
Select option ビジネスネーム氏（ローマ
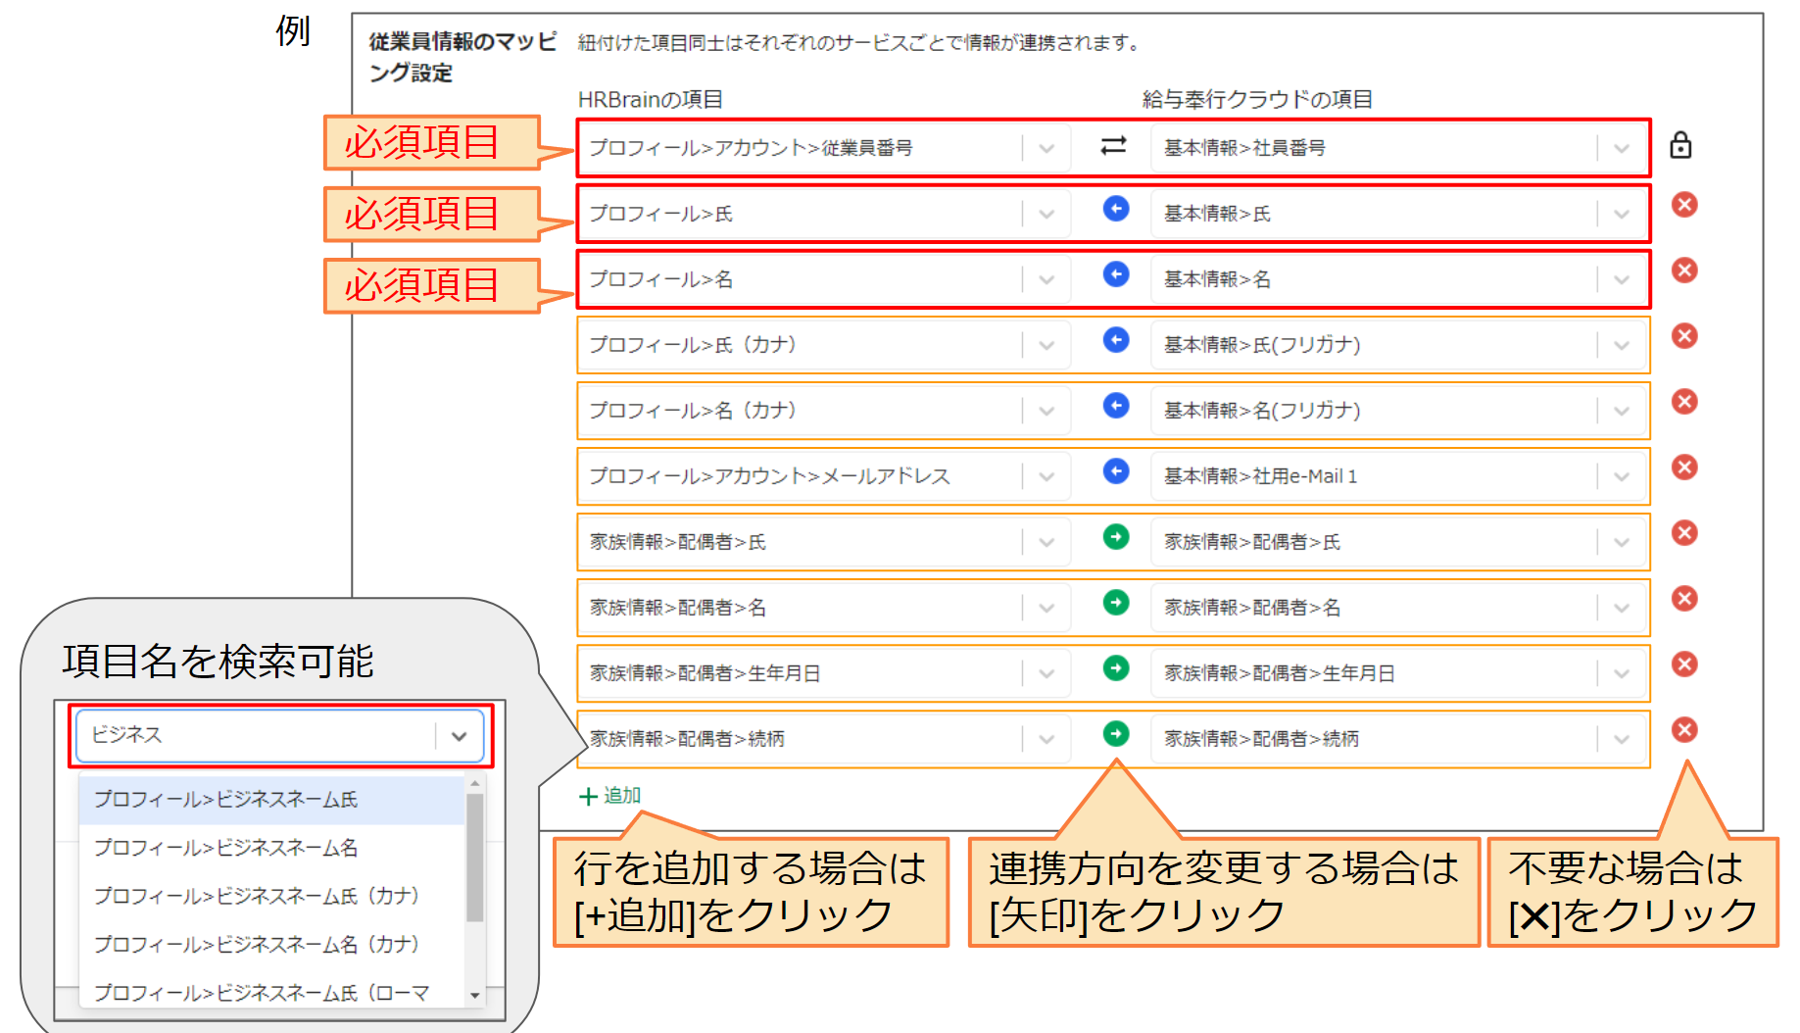tap(270, 991)
